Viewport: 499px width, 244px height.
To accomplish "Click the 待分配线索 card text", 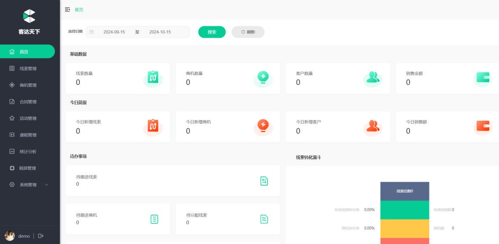I will [x=197, y=215].
